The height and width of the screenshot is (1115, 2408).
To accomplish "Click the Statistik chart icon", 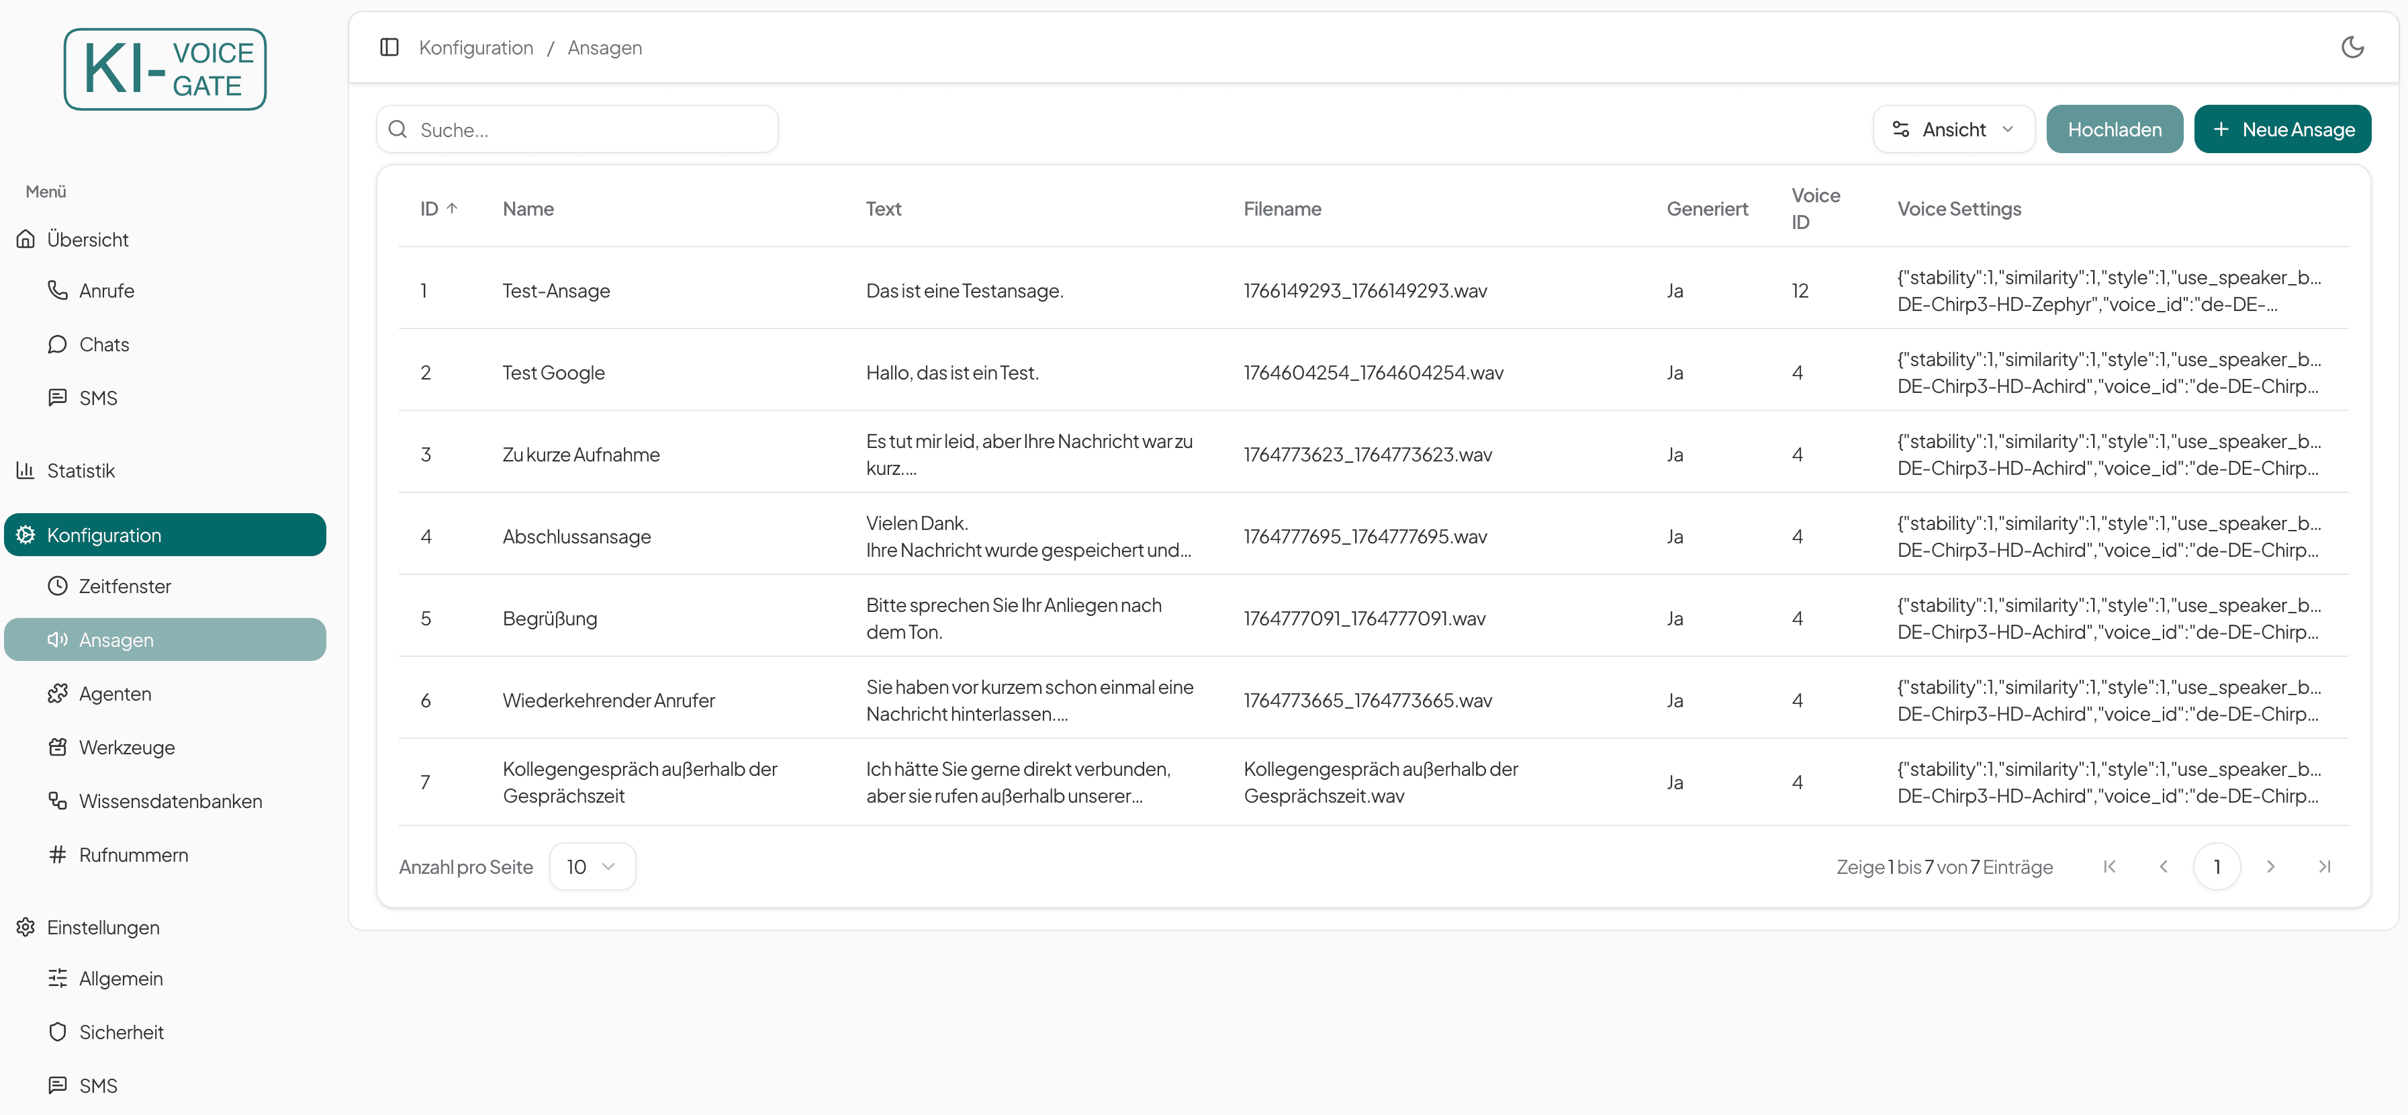I will [26, 470].
